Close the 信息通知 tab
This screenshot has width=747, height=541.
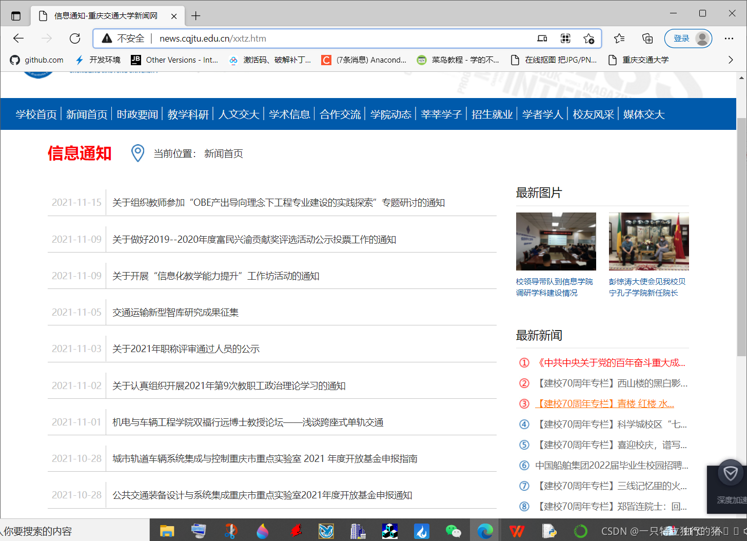[174, 16]
